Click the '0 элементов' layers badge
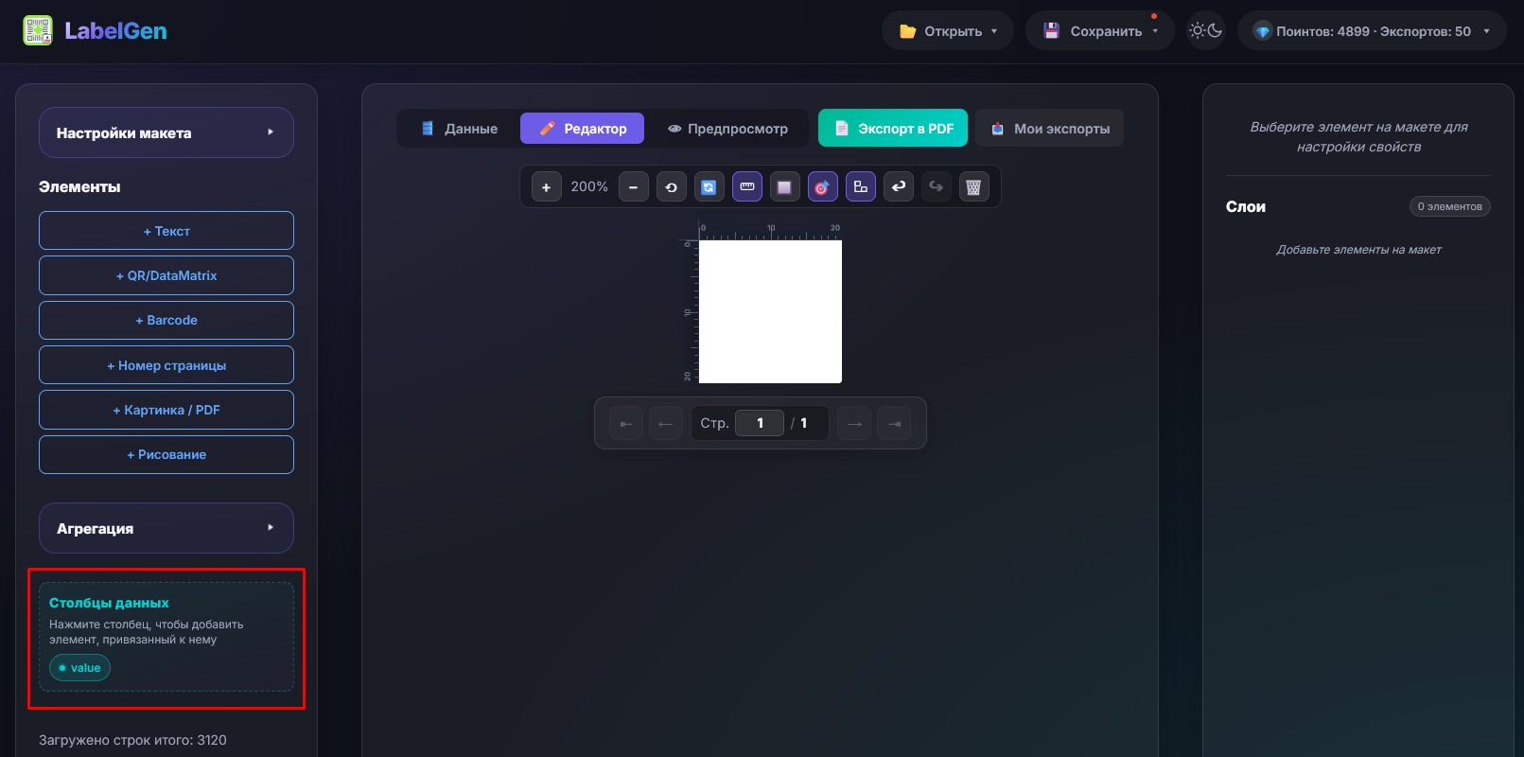Viewport: 1524px width, 757px height. (1449, 206)
